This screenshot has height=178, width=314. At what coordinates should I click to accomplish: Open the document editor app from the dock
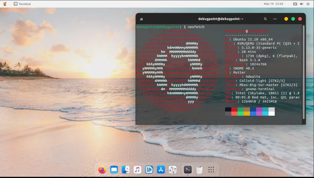pyautogui.click(x=149, y=169)
